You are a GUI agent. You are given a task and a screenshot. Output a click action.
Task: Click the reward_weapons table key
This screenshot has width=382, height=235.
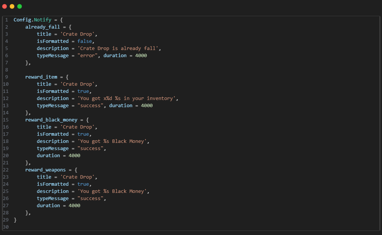tap(45, 170)
